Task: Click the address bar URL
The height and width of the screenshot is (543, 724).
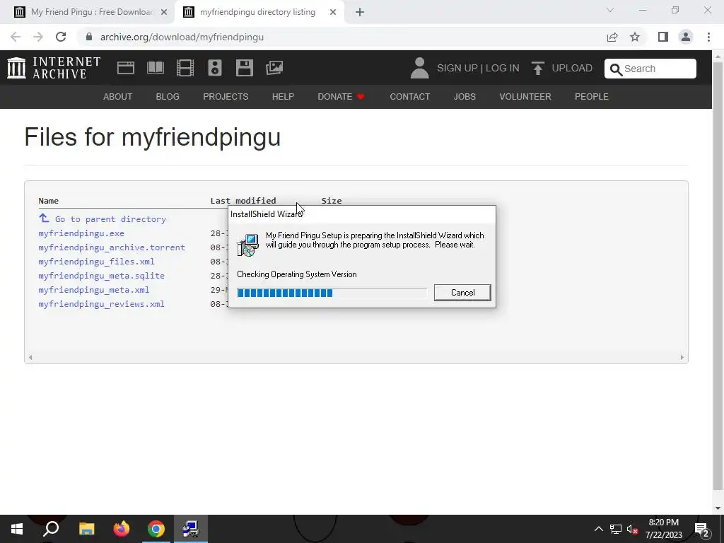Action: pyautogui.click(x=182, y=37)
